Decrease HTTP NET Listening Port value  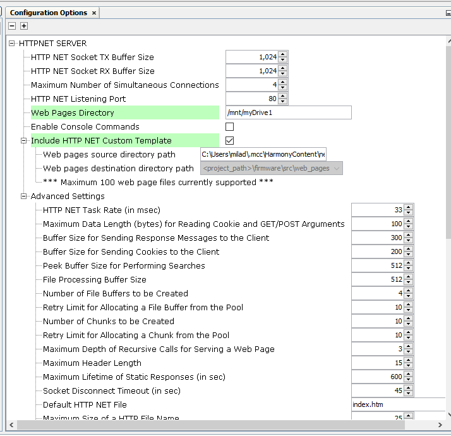coord(283,102)
